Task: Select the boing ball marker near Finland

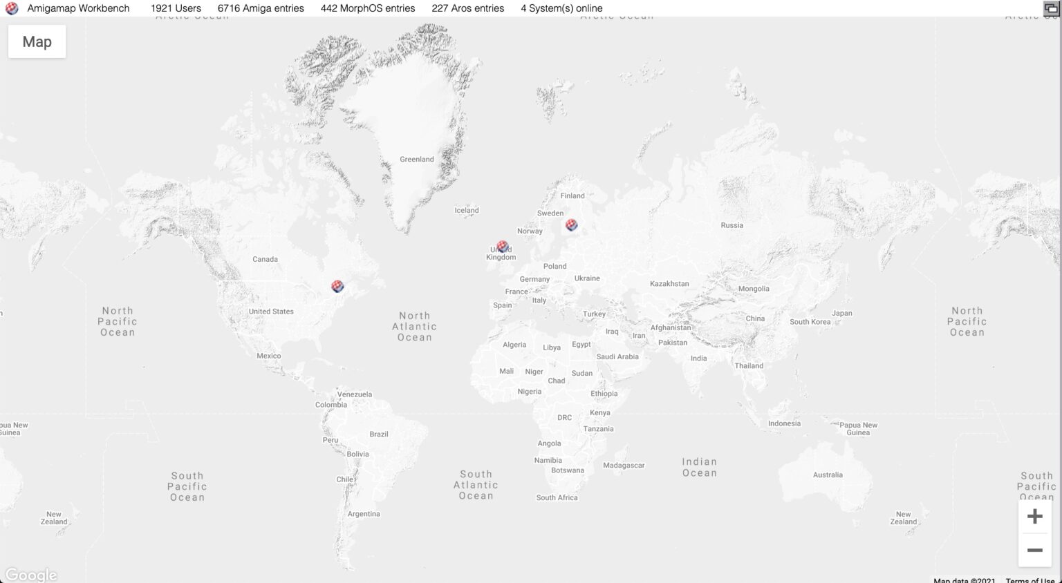Action: pos(571,224)
